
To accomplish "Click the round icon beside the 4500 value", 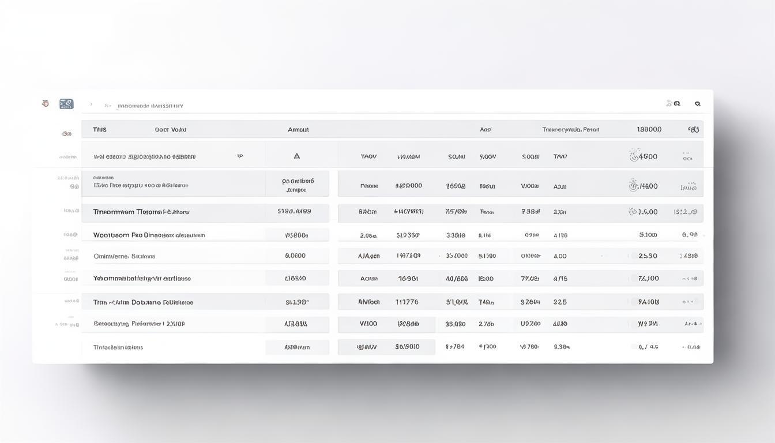I will [634, 155].
